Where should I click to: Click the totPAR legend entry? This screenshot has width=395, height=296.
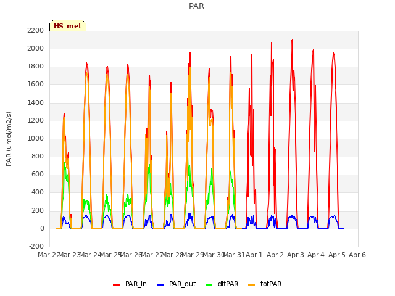265,284
